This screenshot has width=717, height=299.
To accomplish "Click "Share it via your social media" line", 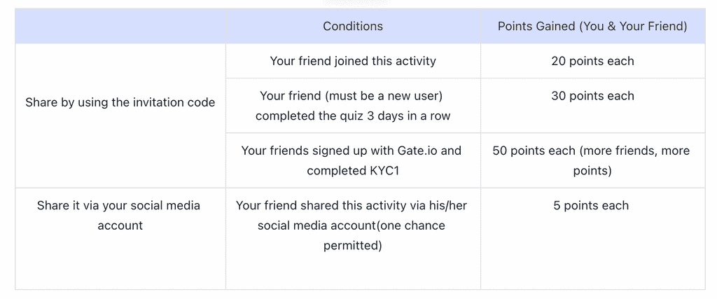I will click(120, 205).
